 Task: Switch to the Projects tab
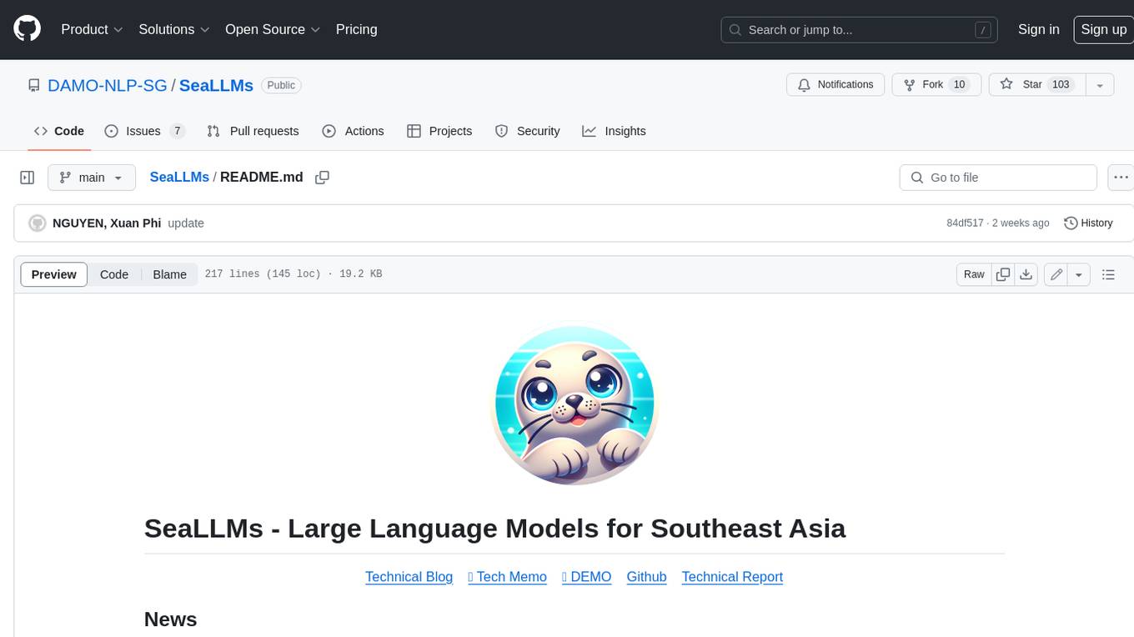[439, 131]
